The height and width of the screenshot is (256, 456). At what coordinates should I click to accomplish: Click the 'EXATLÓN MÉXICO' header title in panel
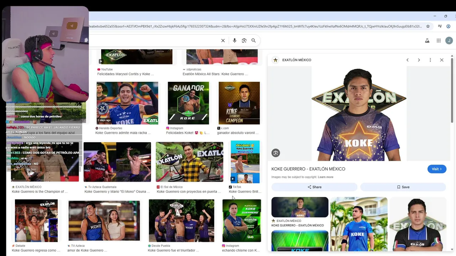[x=297, y=60]
